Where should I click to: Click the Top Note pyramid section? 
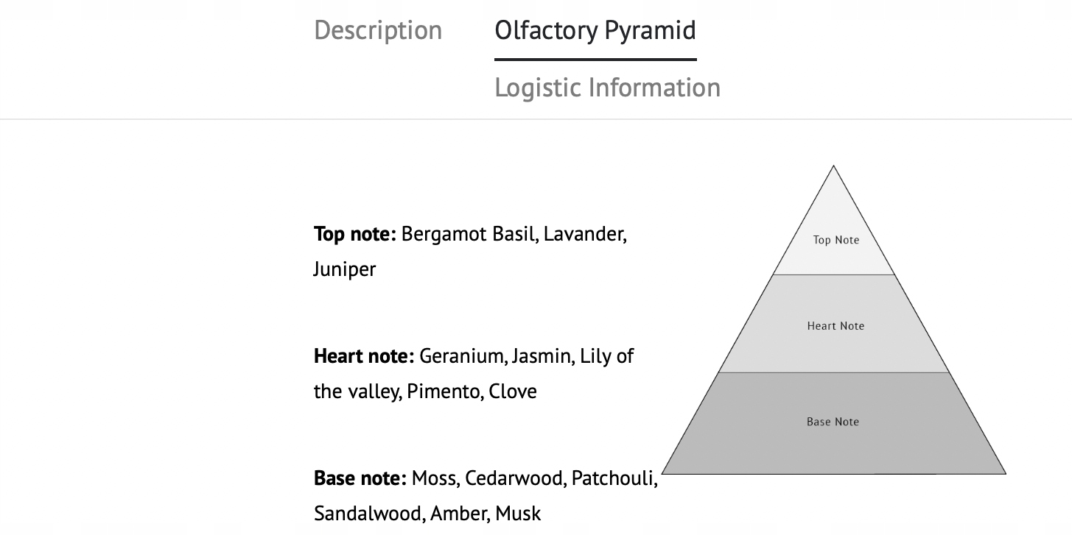(x=835, y=240)
